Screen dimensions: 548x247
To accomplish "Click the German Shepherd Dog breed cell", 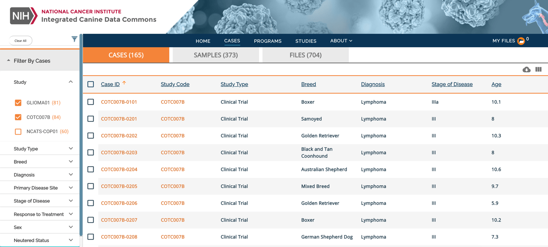I will point(327,237).
